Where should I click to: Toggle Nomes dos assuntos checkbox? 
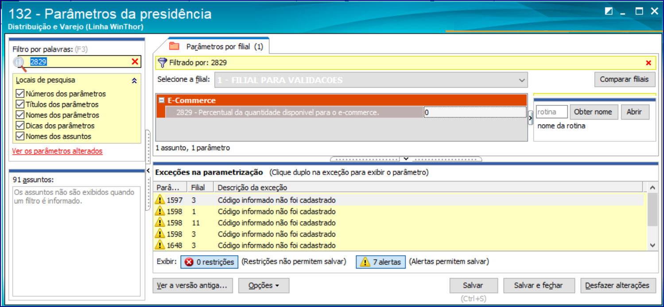click(19, 136)
